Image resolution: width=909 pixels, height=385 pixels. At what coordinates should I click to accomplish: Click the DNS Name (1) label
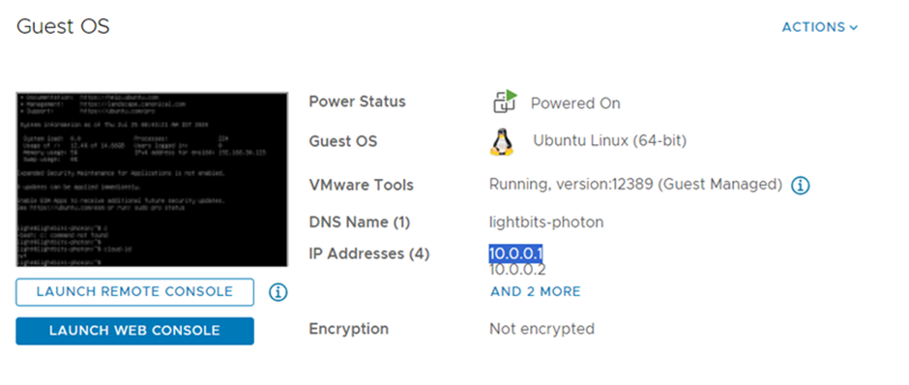tap(360, 222)
